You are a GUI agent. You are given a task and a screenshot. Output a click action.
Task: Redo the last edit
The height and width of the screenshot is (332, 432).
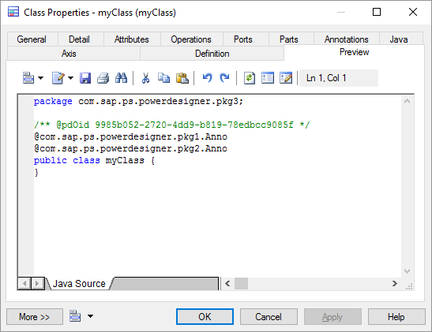pyautogui.click(x=224, y=78)
